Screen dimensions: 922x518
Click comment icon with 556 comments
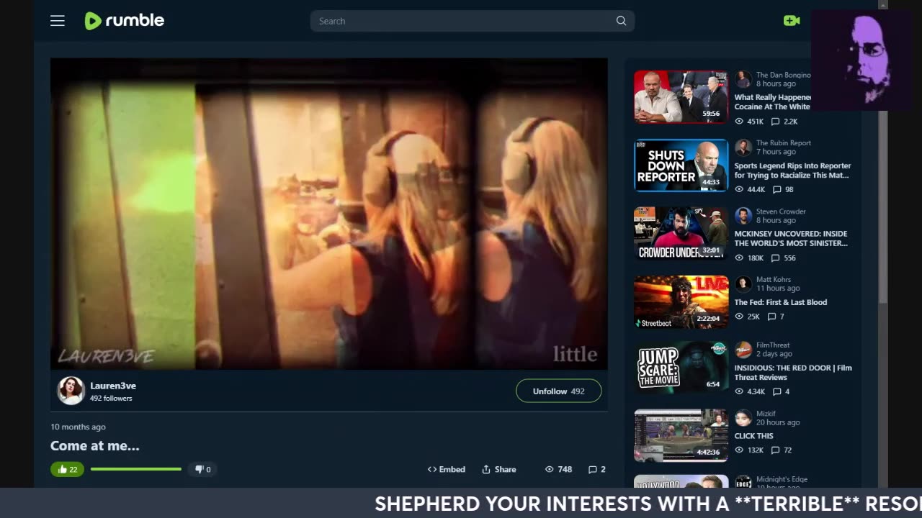point(776,258)
